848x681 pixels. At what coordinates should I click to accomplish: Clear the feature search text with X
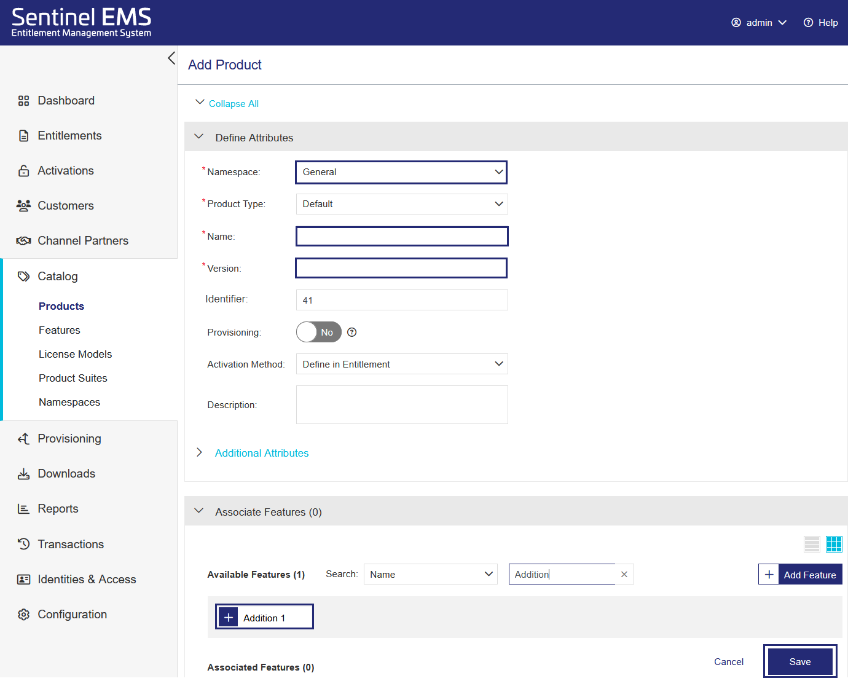click(x=624, y=575)
